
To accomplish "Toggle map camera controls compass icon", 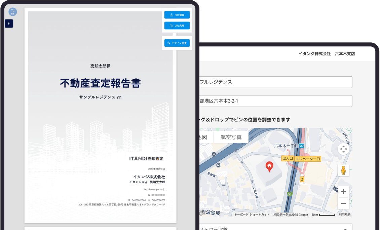I will pyautogui.click(x=343, y=149).
